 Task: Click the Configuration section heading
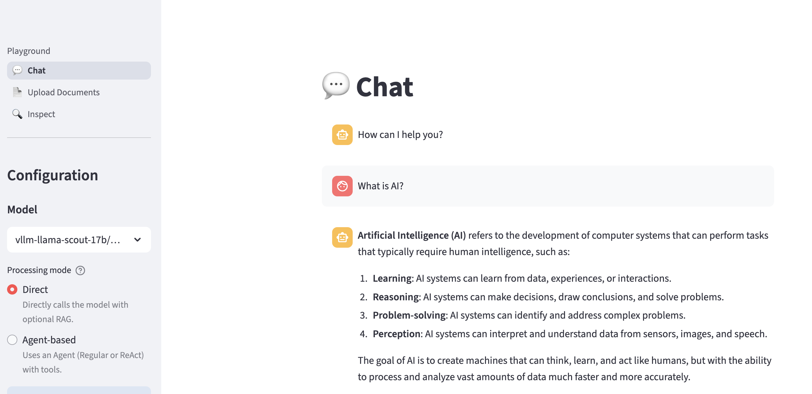pos(53,175)
